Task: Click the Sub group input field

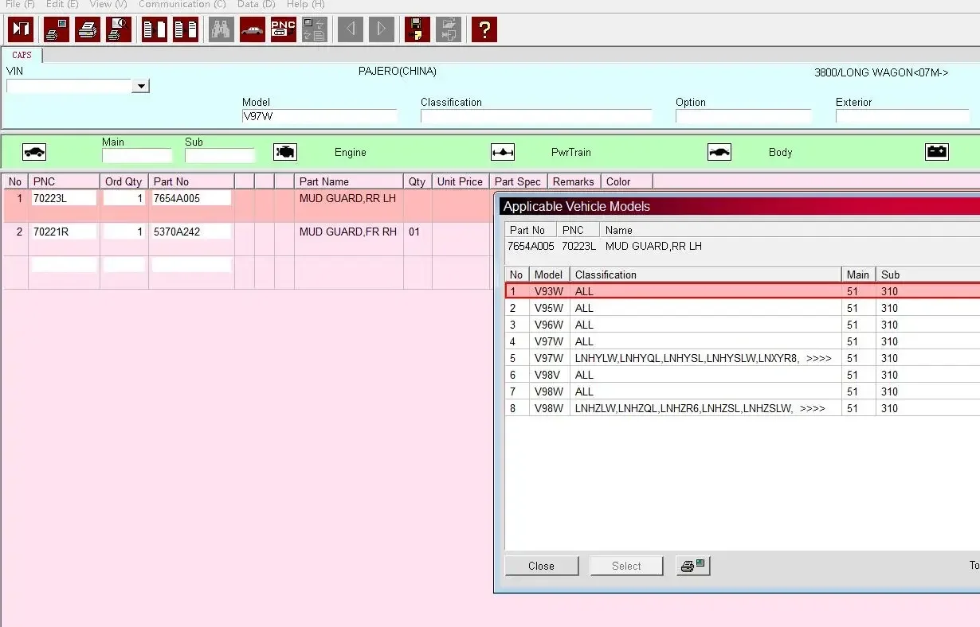Action: (220, 156)
